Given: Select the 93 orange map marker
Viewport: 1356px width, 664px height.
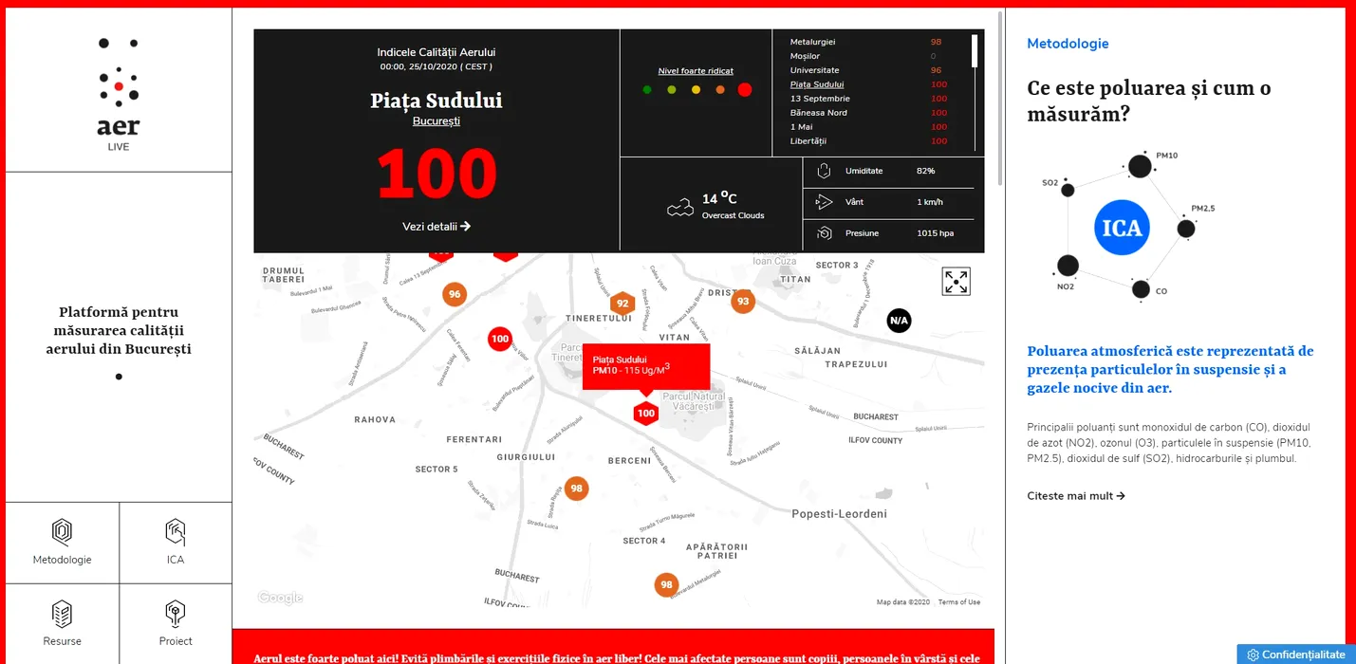Looking at the screenshot, I should tap(743, 302).
